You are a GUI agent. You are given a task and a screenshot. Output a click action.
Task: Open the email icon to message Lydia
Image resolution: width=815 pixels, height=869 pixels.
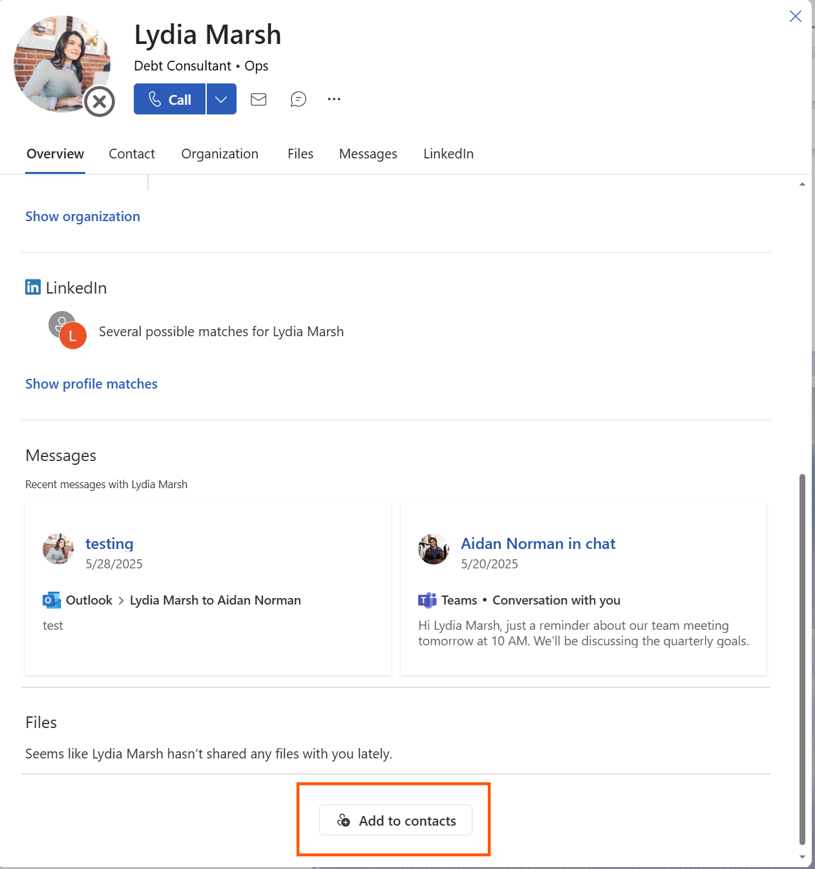258,99
